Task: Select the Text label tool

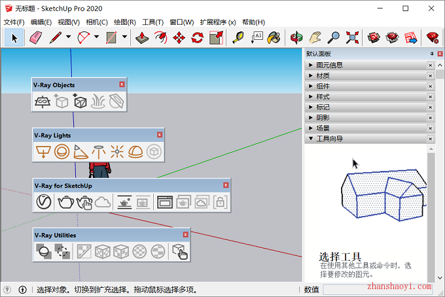Action: click(257, 37)
